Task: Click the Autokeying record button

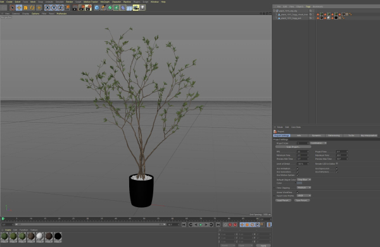Action: tap(230, 225)
